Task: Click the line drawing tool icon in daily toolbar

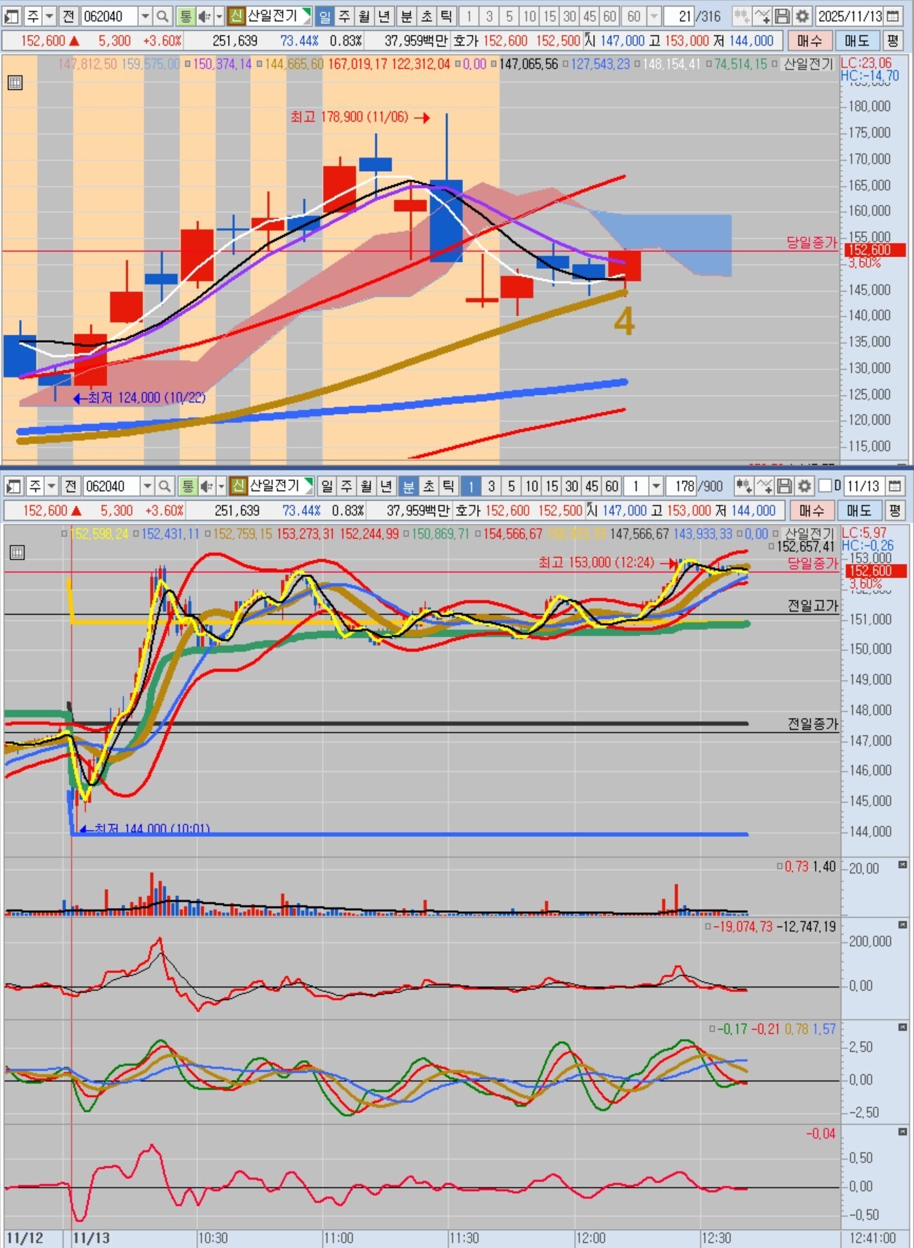Action: coord(762,15)
